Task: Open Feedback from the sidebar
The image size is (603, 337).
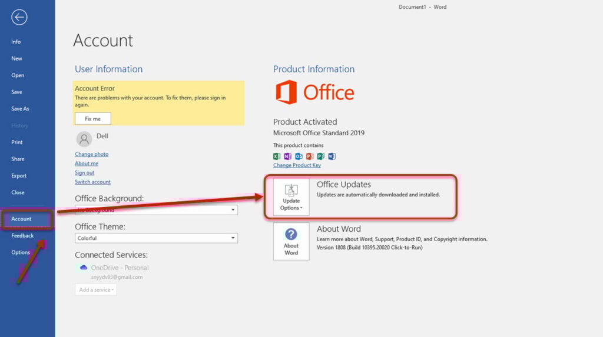Action: pos(22,236)
